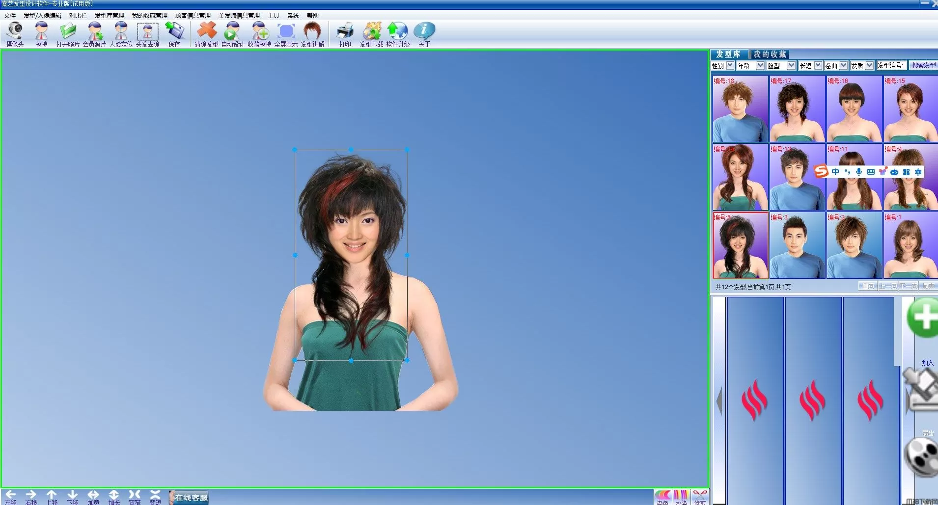938x505 pixels.
Task: Select hairstyle thumbnail 编号:16
Action: (854, 109)
